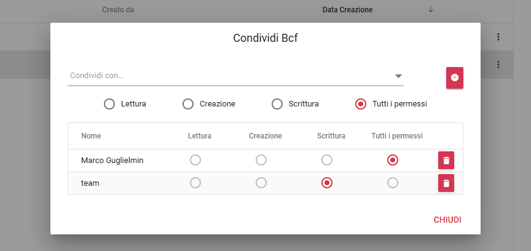Set team to Tutti i permessi
The image size is (531, 251).
(x=393, y=183)
